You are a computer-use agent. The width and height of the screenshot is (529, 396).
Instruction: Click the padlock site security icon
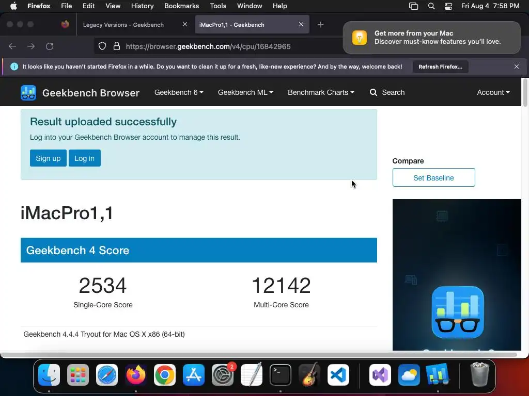point(117,46)
